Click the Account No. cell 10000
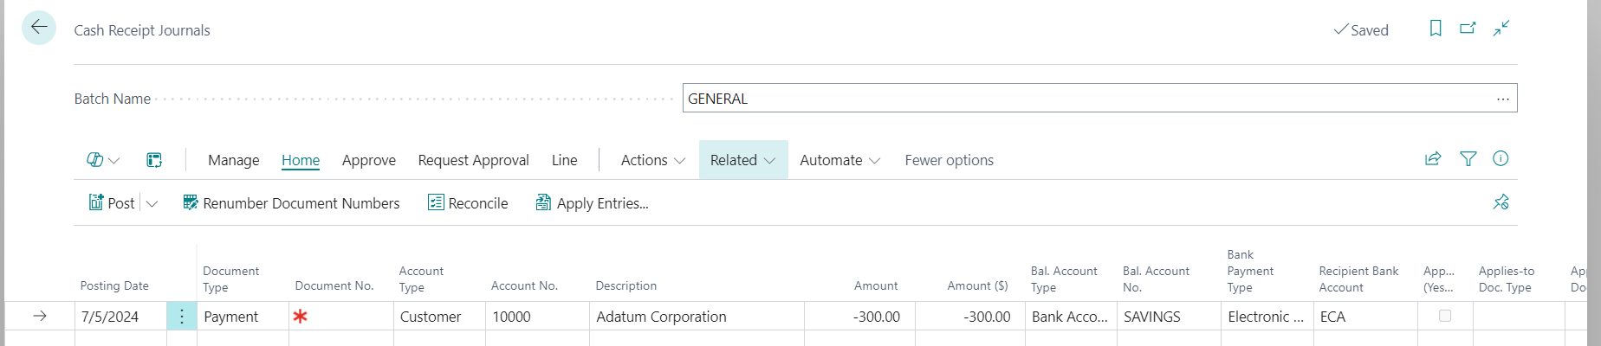 pyautogui.click(x=537, y=317)
